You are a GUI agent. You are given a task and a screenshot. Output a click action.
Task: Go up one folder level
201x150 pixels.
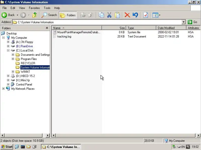(x=35, y=15)
